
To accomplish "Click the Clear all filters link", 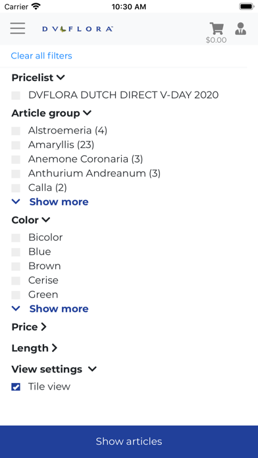I will (x=41, y=55).
